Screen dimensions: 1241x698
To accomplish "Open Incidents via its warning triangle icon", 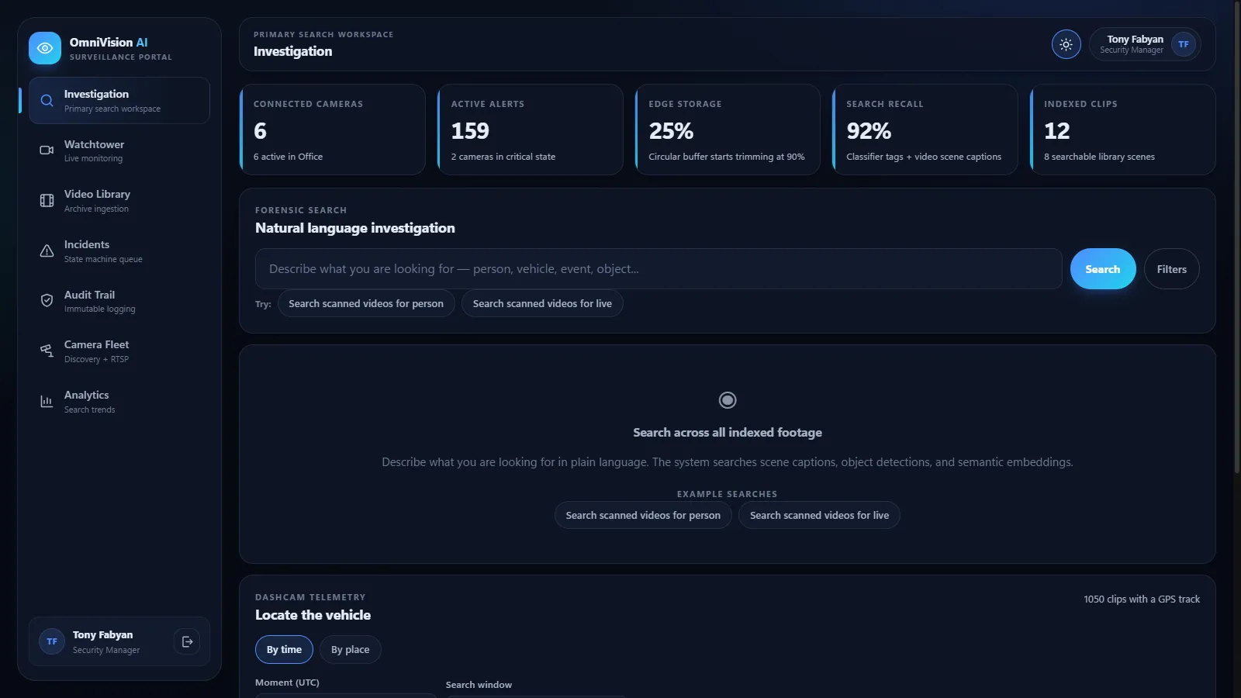I will coord(47,251).
